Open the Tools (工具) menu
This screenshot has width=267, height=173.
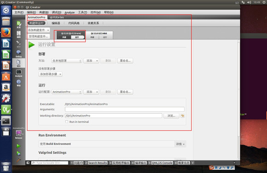82,12
